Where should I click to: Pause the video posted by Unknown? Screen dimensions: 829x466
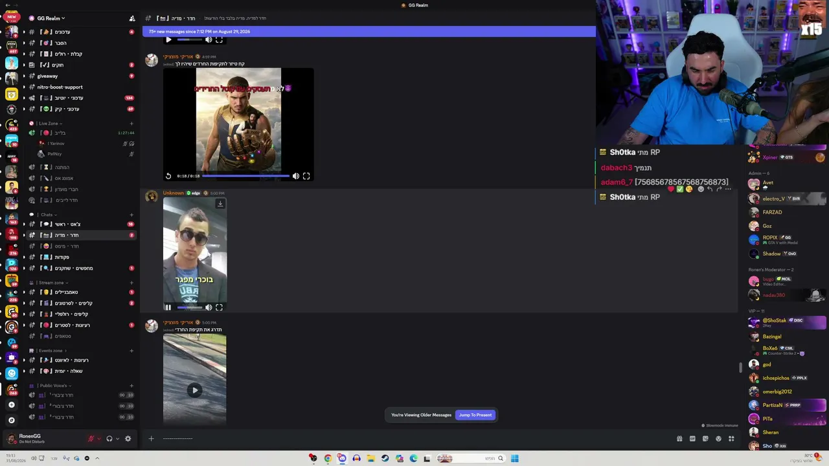(x=168, y=307)
